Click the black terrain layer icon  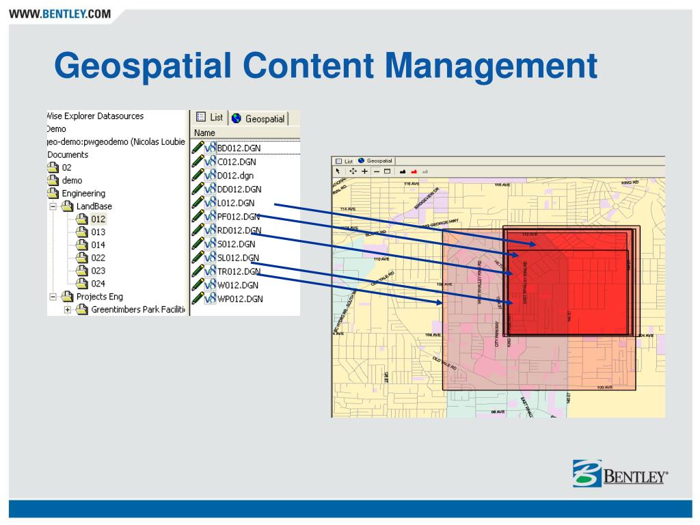pos(403,172)
